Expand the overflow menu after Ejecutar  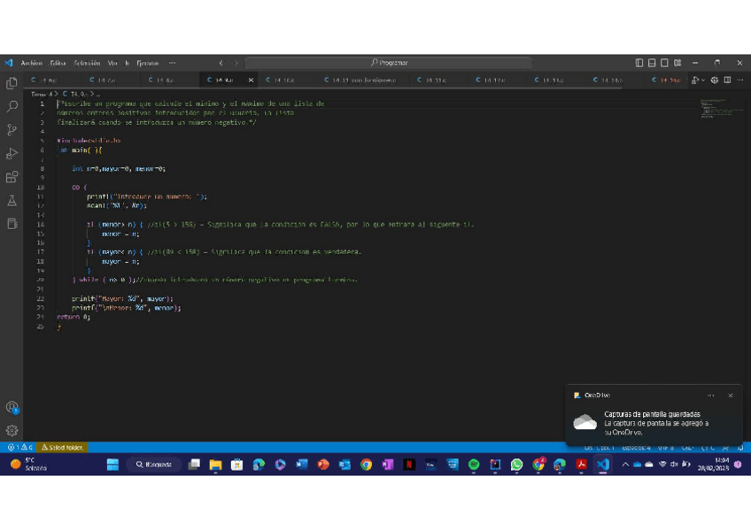[172, 63]
